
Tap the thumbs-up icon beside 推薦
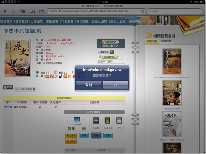[x=55, y=72]
